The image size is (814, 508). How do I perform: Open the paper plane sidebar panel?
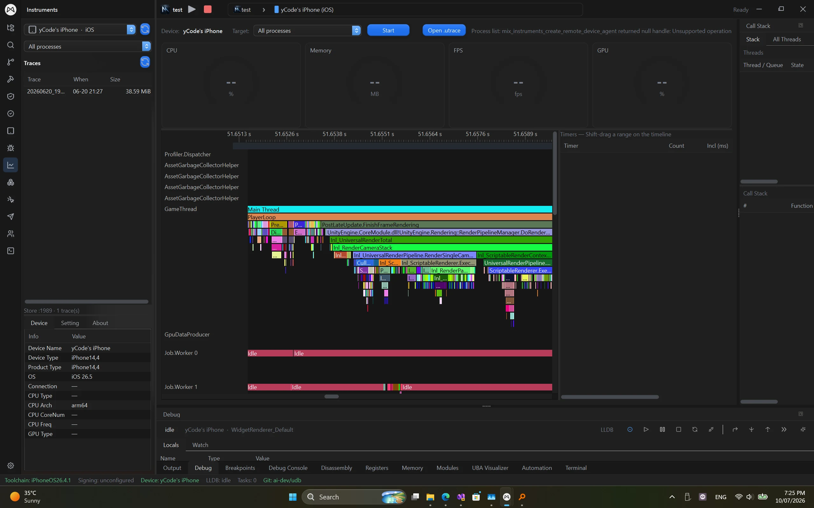[10, 216]
